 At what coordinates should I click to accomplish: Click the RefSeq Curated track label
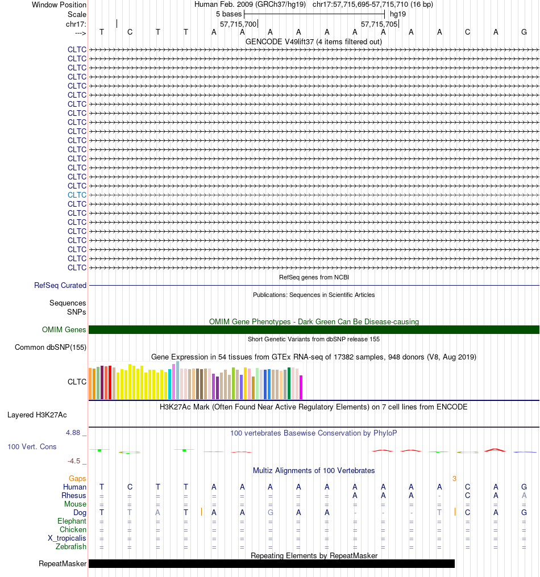(60, 285)
